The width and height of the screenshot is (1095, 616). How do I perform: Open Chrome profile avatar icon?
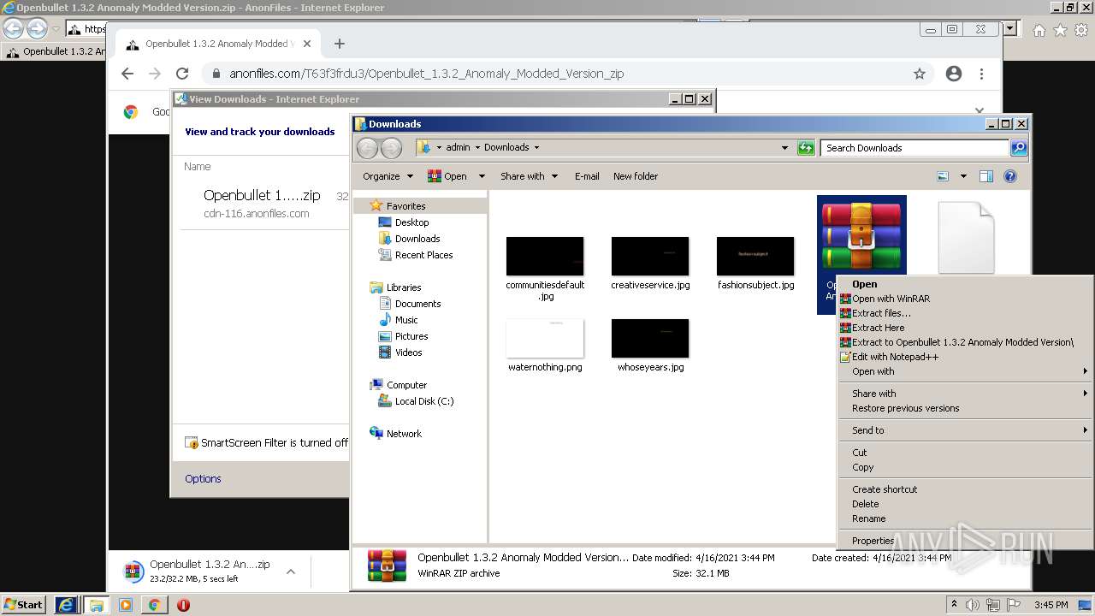954,74
